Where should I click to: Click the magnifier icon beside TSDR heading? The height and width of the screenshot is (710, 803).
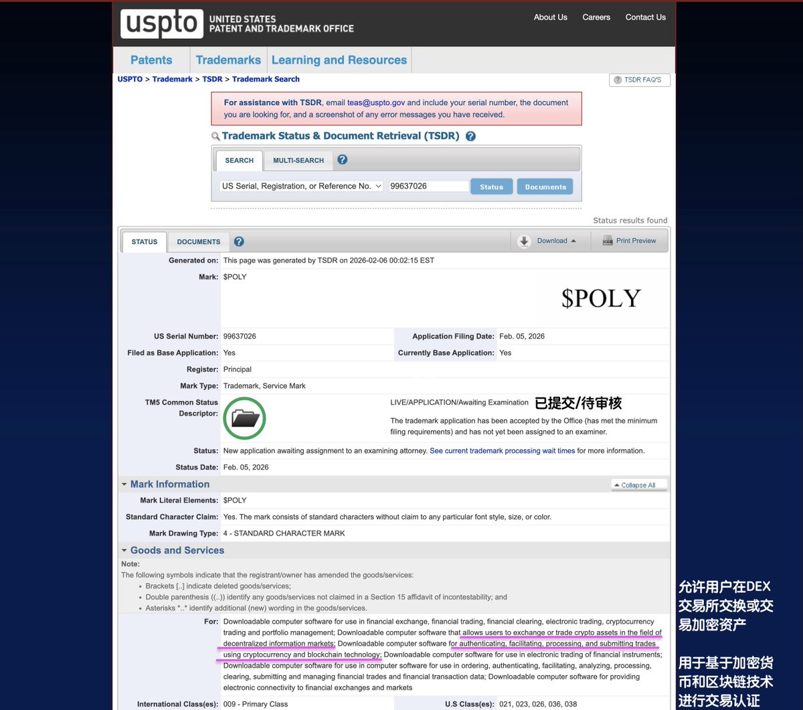[x=215, y=137]
